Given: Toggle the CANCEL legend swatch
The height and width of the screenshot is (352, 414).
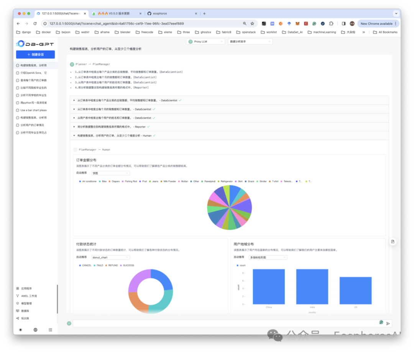Looking at the screenshot, I should pyautogui.click(x=80, y=265).
